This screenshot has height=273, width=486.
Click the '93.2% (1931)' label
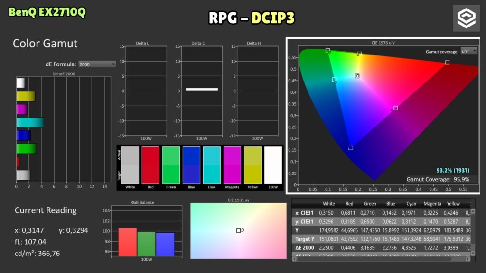tap(453, 170)
